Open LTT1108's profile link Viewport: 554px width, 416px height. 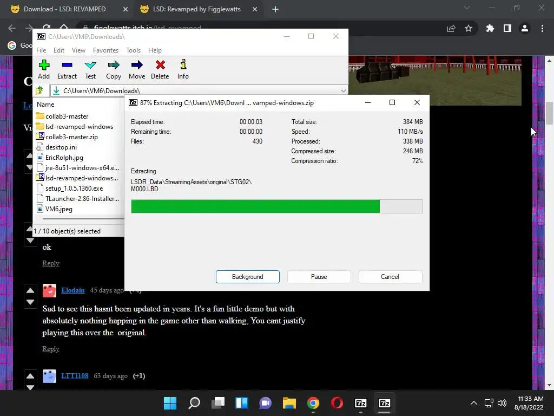click(x=75, y=376)
